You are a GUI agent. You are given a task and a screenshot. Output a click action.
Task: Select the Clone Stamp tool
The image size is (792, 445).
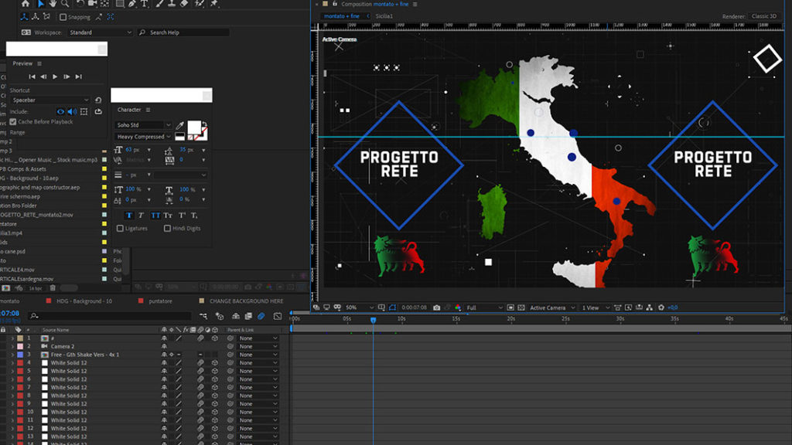point(172,4)
